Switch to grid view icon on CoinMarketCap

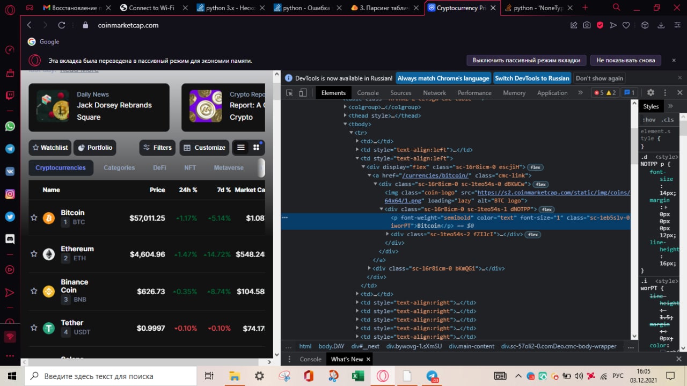tap(257, 147)
